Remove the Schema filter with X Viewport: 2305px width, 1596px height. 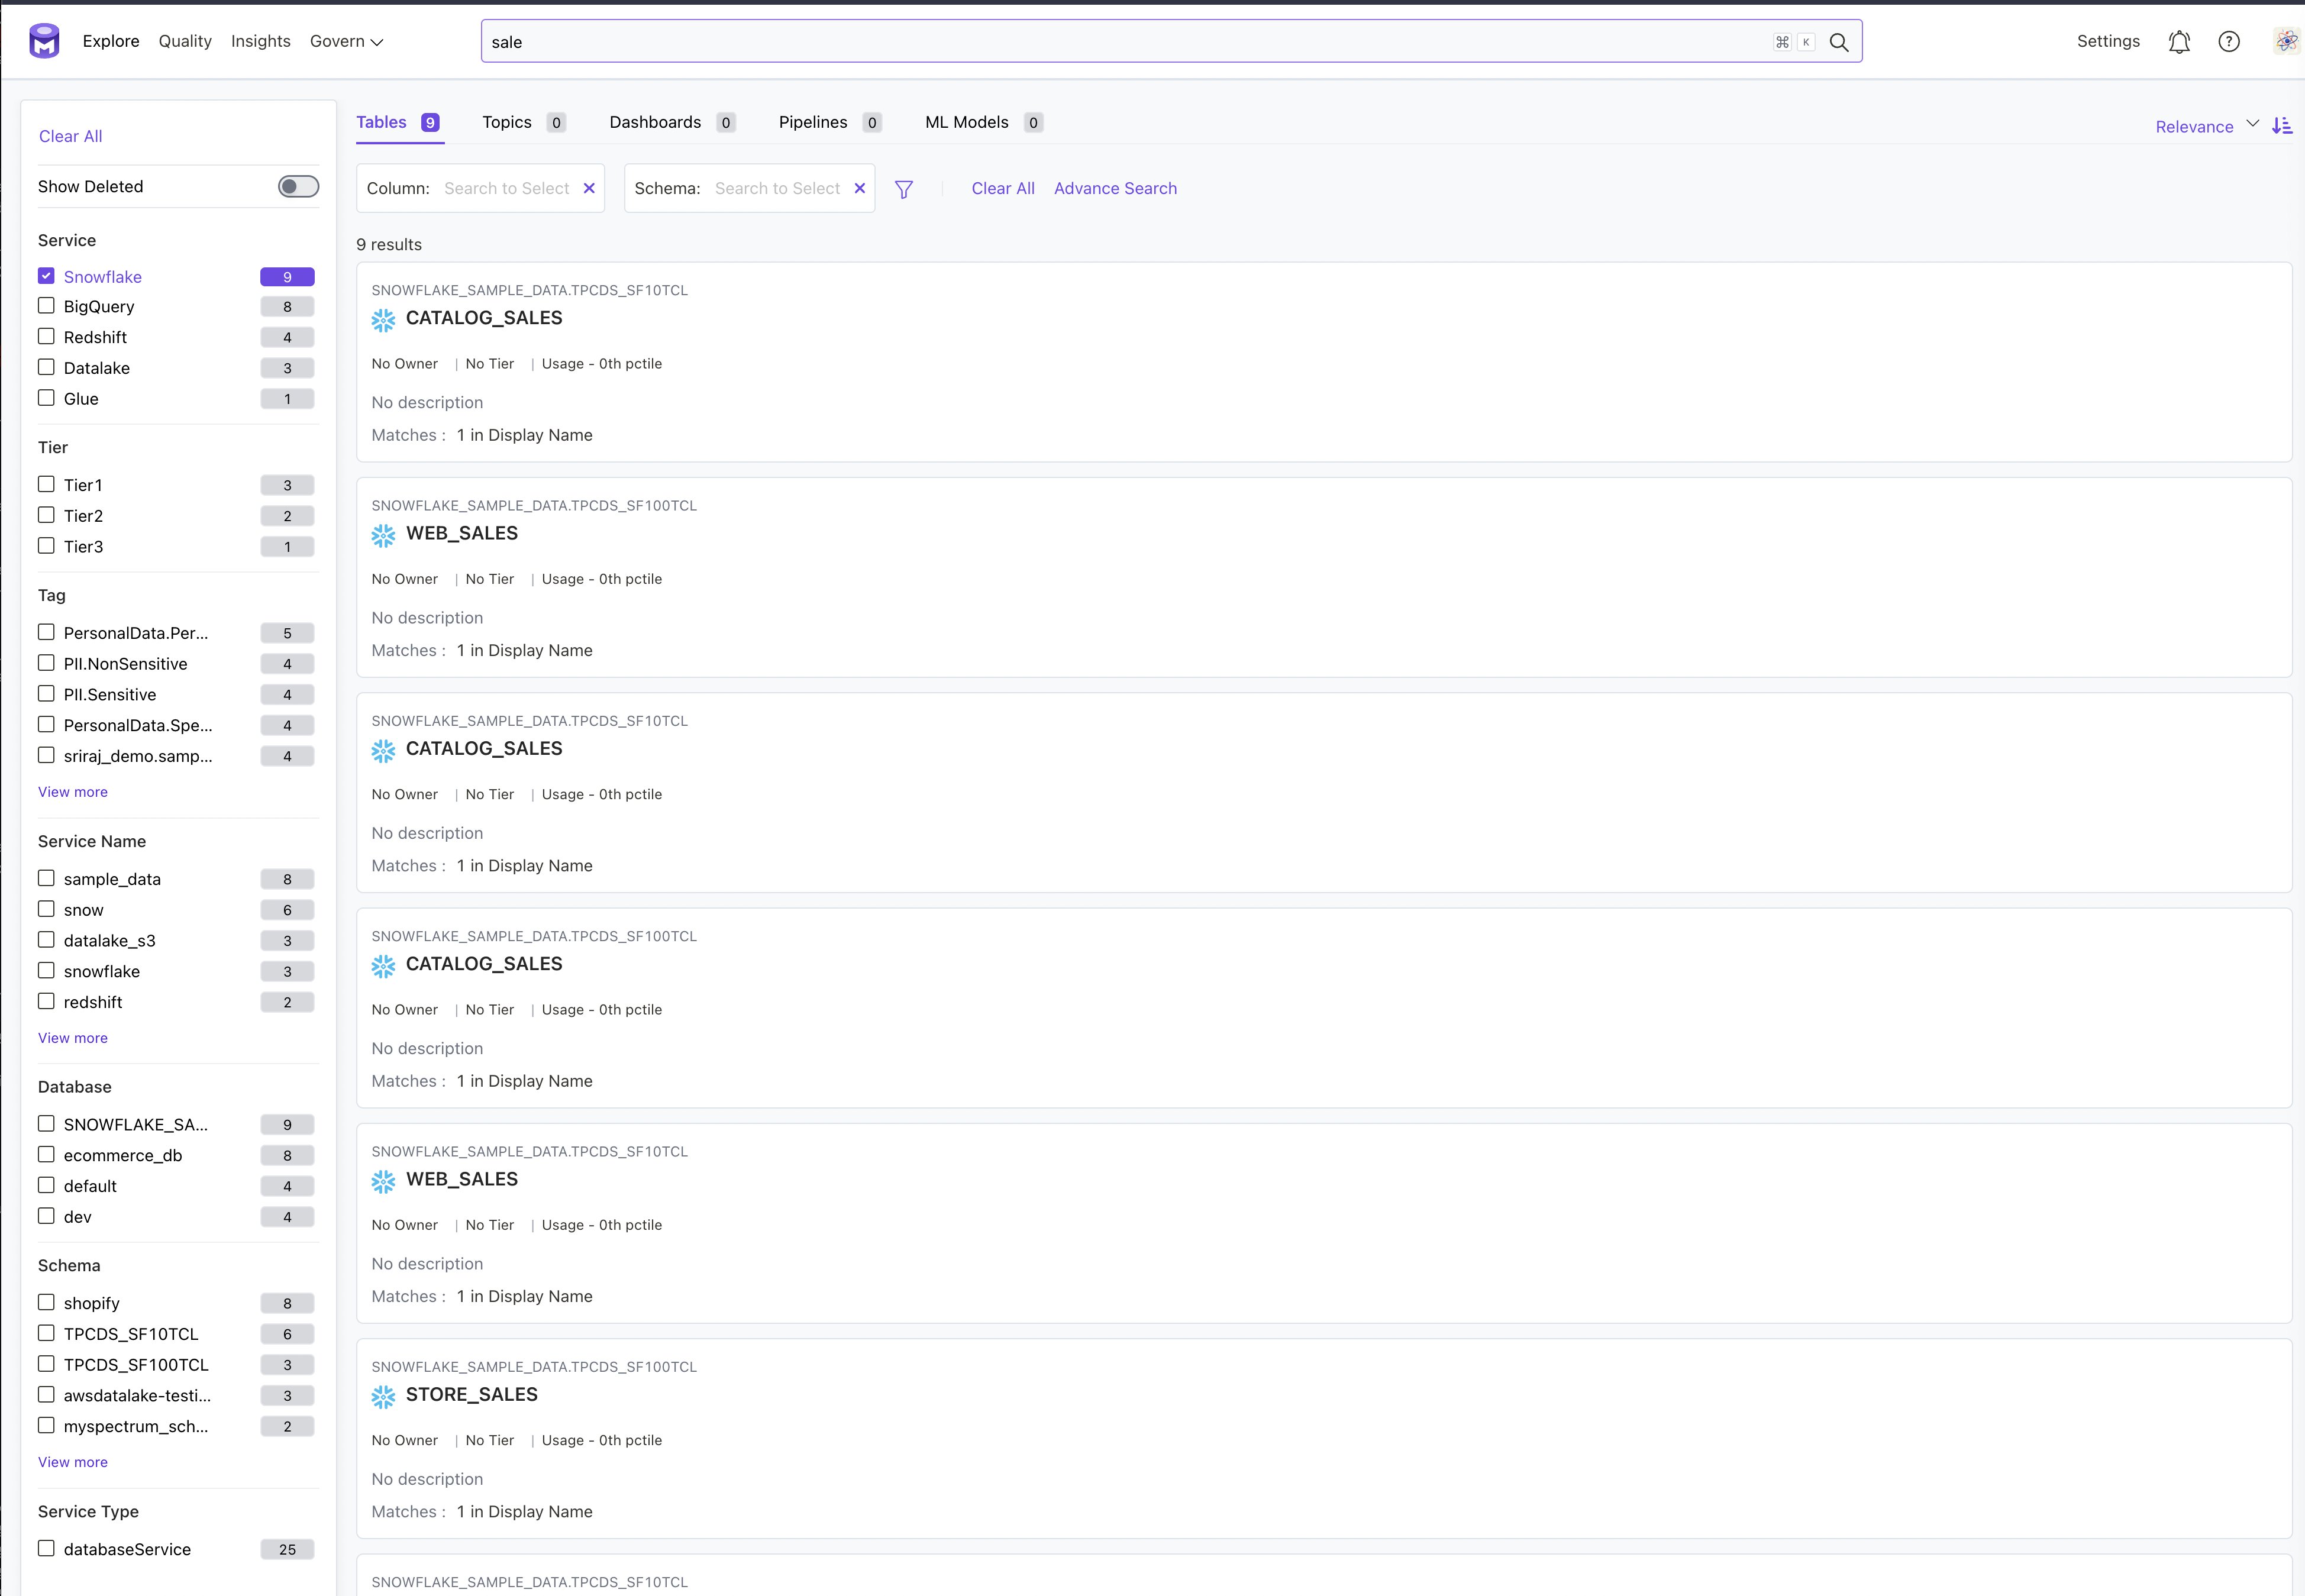(x=859, y=188)
